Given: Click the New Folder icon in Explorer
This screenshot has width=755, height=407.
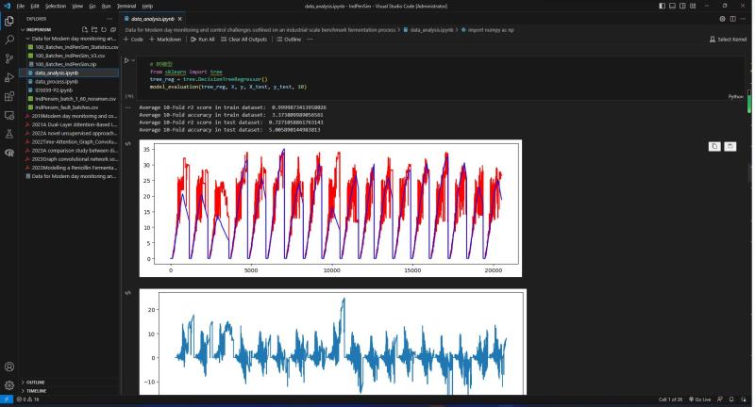Looking at the screenshot, I should pos(94,30).
